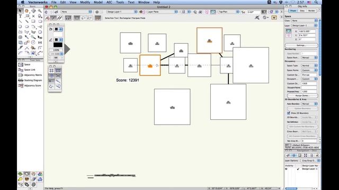This screenshot has height=190, width=339.
Task: Select the Classes tab icon in Navigation palette
Action: [x=288, y=155]
